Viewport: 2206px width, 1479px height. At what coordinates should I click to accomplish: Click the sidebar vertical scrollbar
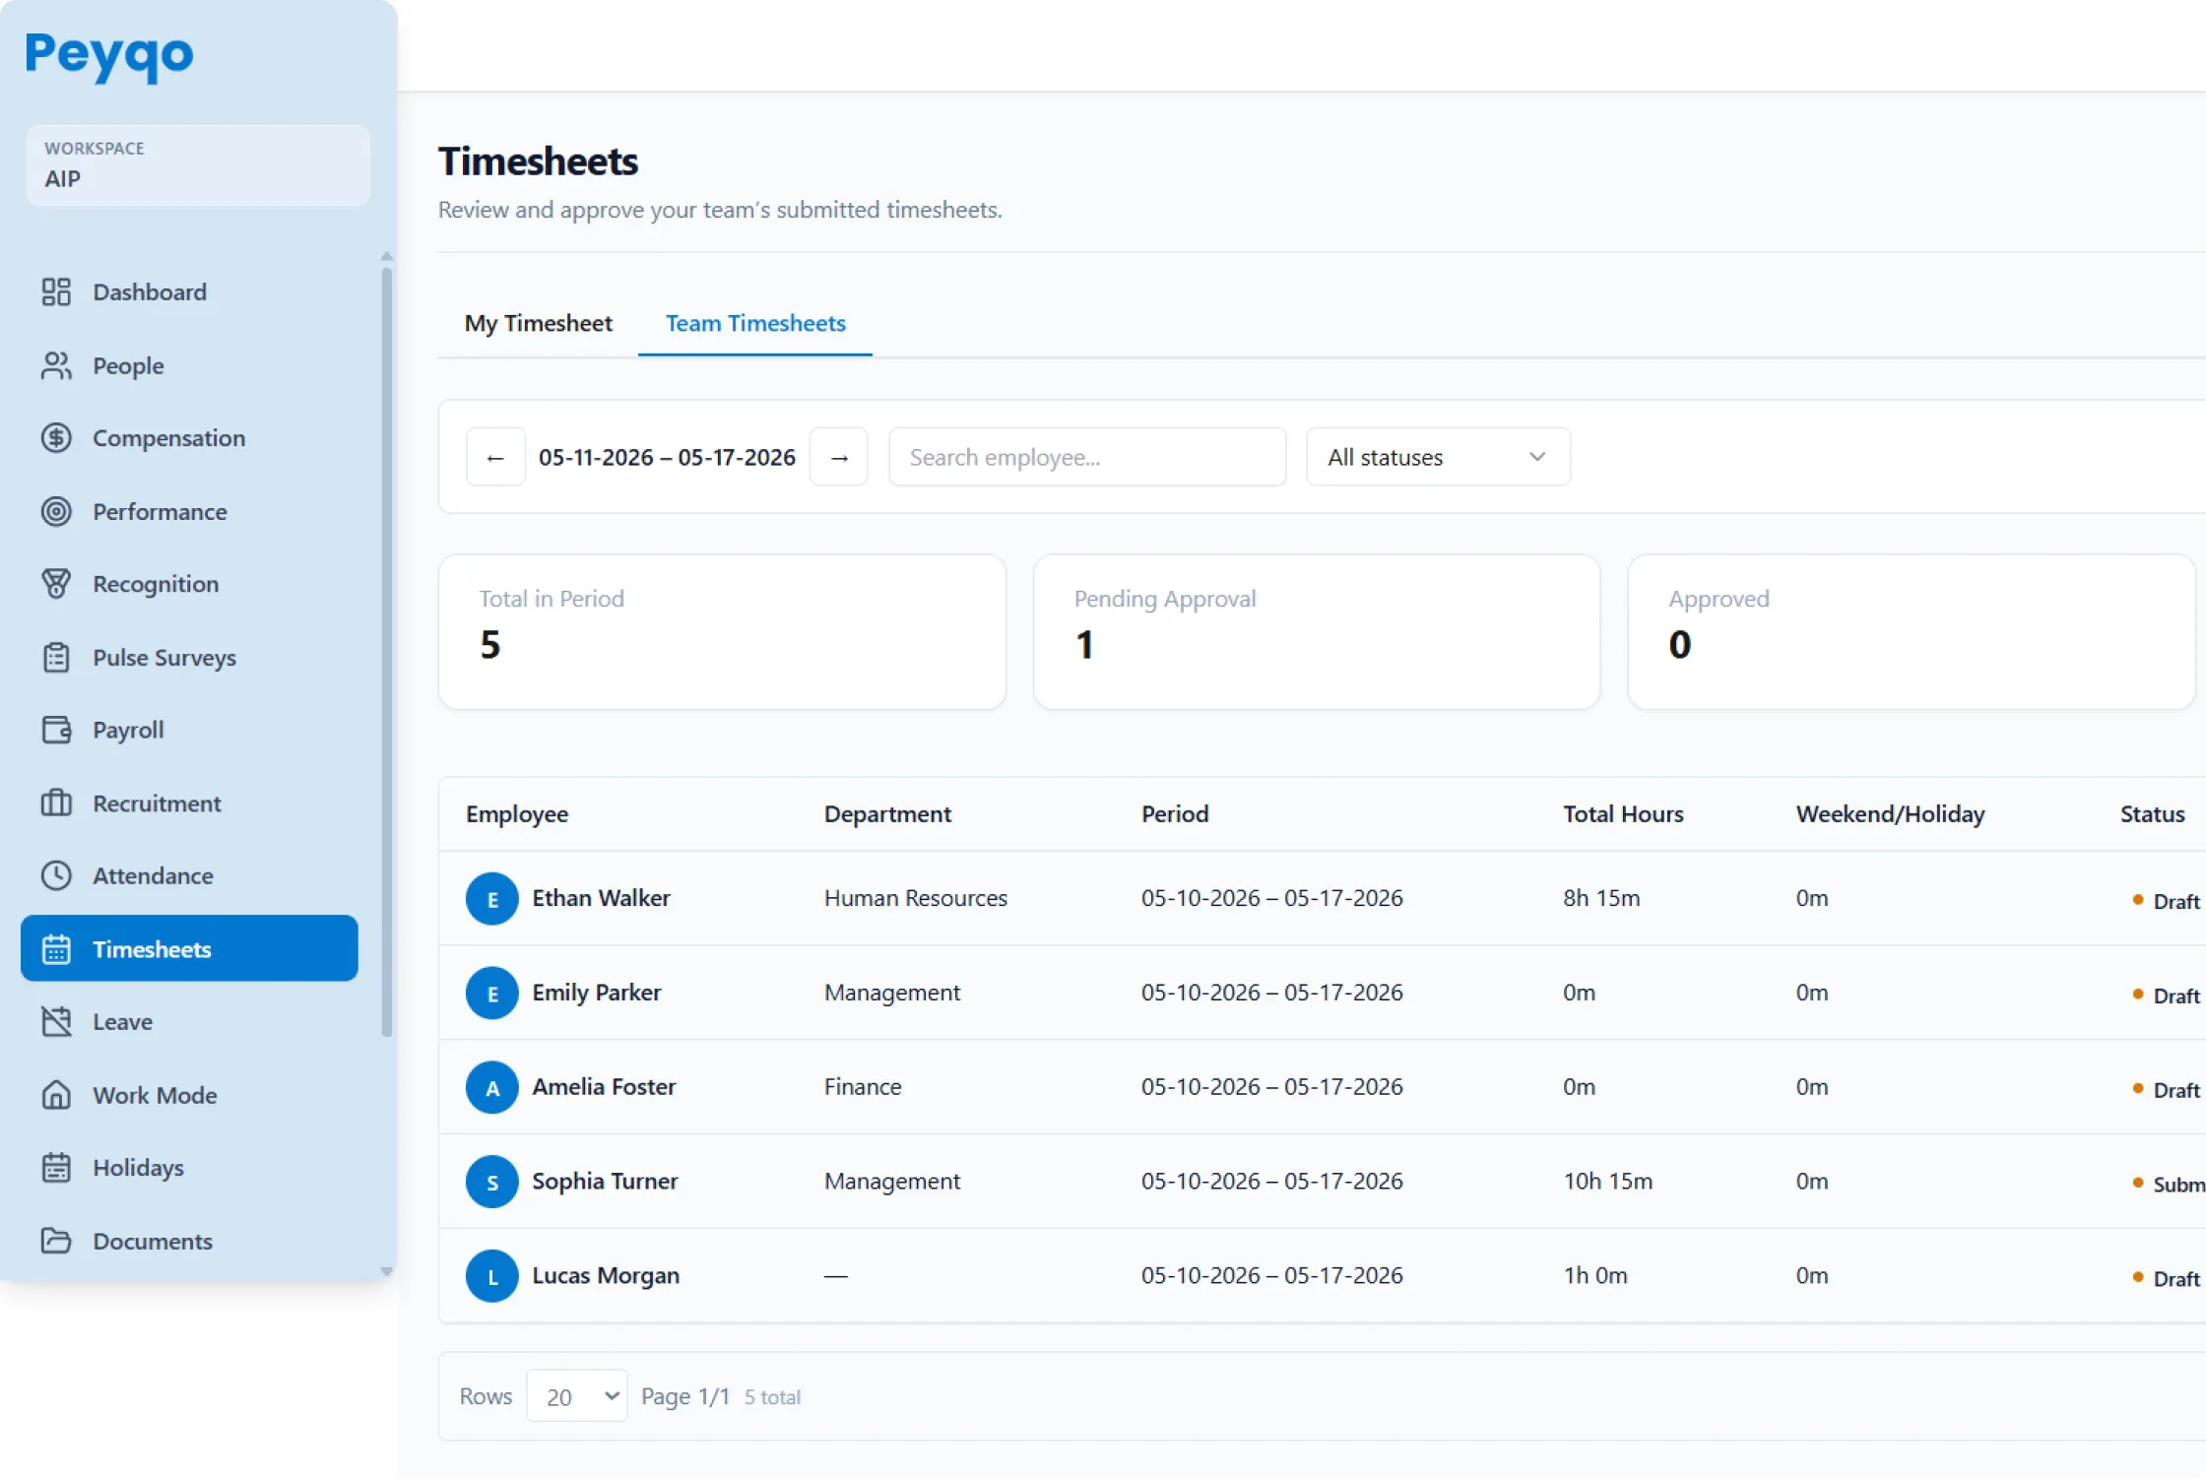(x=386, y=650)
